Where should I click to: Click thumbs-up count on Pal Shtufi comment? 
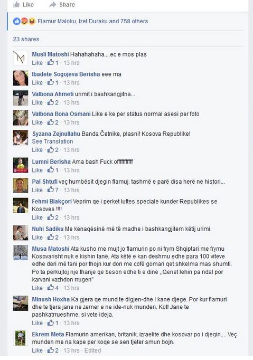53,190
